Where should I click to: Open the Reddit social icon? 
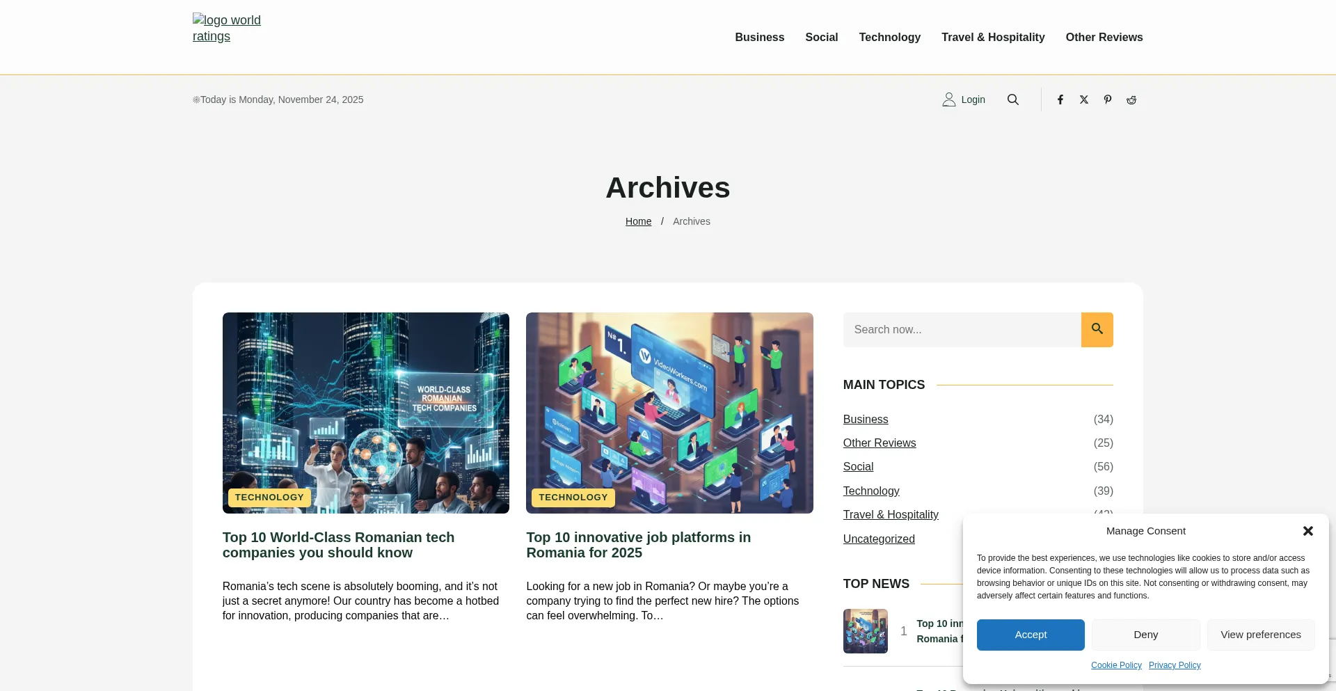[1131, 100]
